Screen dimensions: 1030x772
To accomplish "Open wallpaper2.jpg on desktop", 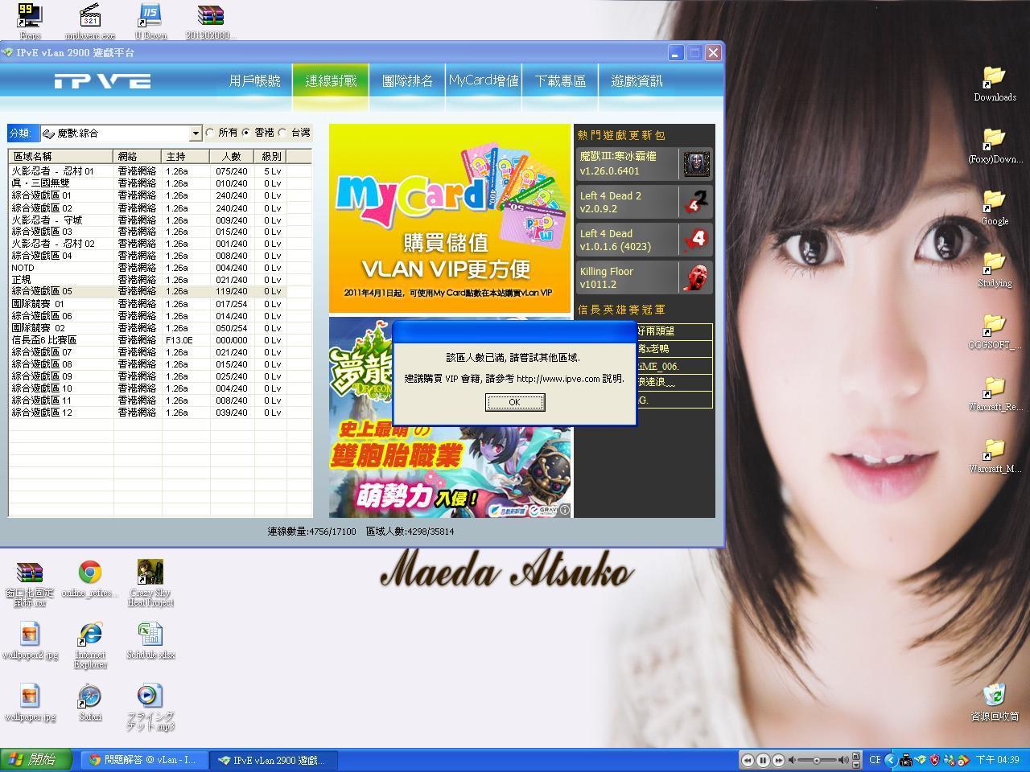I will point(30,641).
